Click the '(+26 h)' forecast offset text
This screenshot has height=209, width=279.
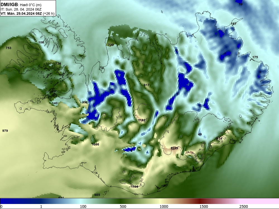(x=49, y=13)
